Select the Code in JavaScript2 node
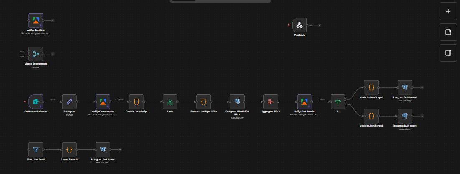460x174 pixels. [371, 116]
